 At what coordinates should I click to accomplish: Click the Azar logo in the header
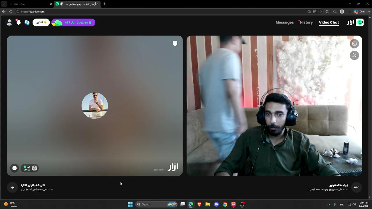[x=355, y=22]
